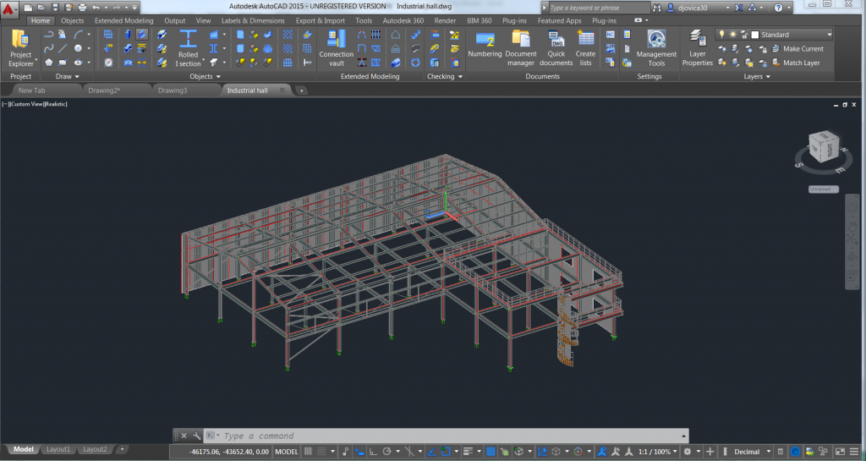866x461 pixels.
Task: Expand the Draw panel
Action: (68, 76)
